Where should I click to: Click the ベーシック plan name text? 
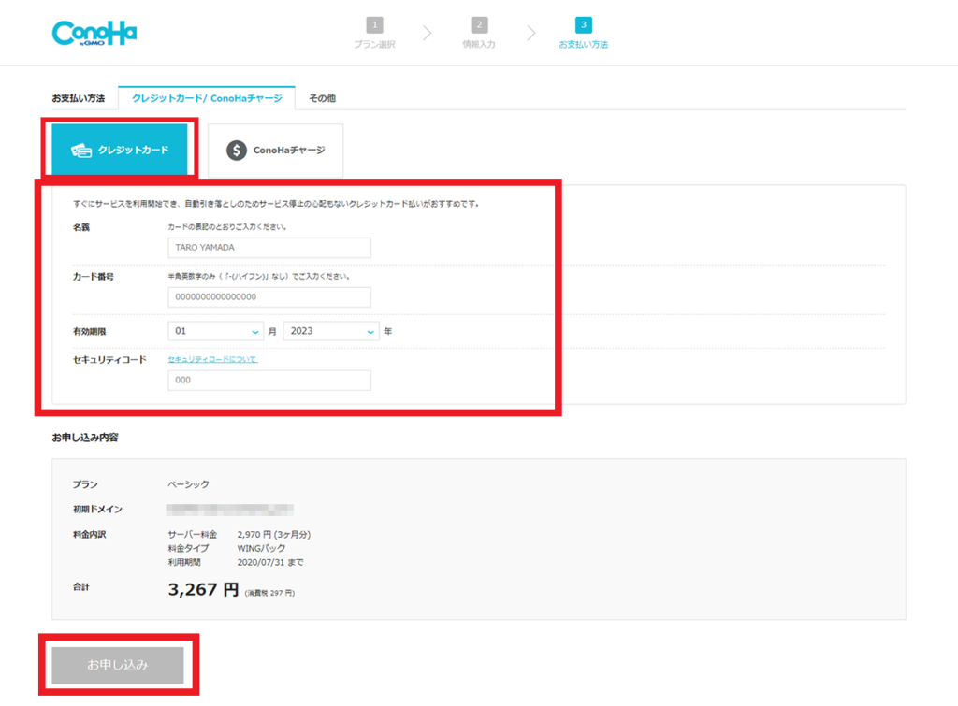click(188, 484)
